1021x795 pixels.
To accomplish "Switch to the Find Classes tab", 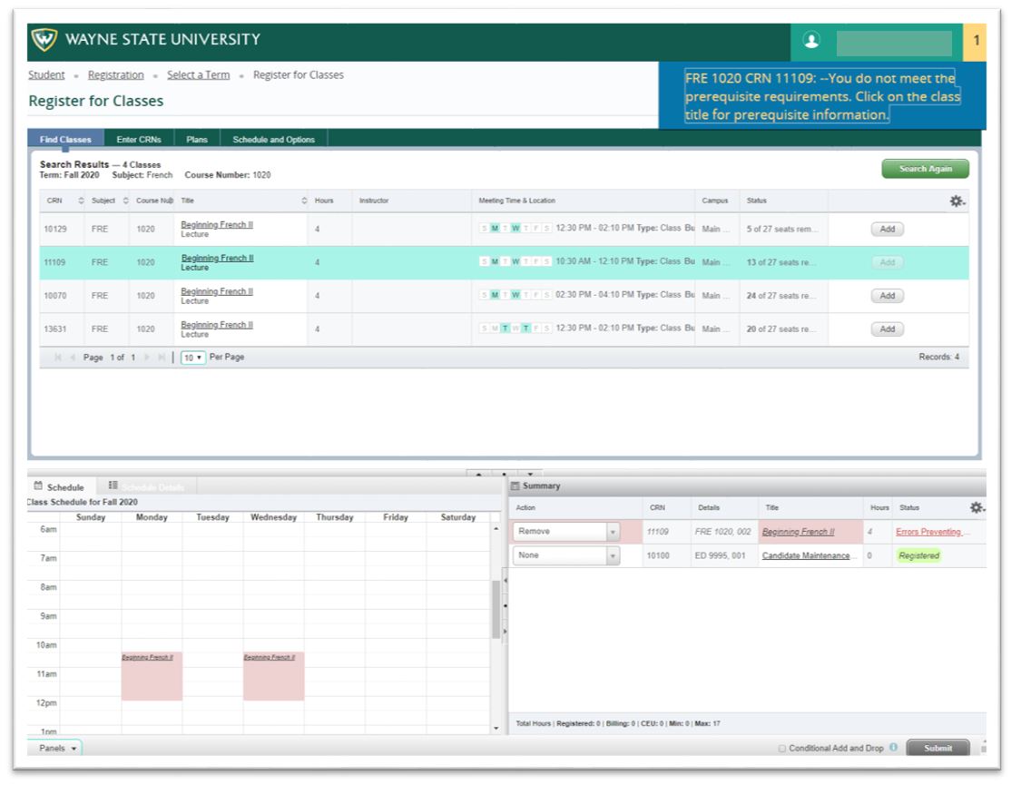I will [65, 140].
